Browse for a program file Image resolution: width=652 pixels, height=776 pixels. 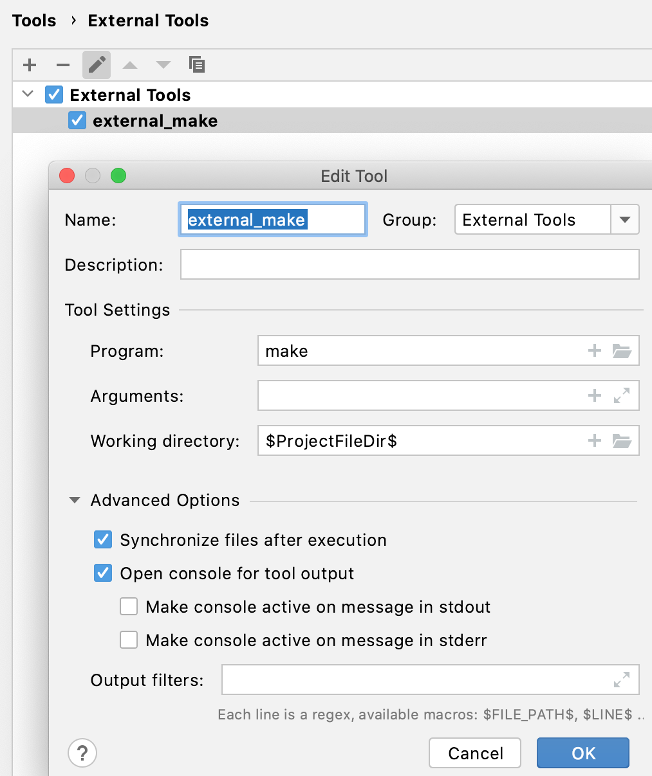pyautogui.click(x=622, y=350)
